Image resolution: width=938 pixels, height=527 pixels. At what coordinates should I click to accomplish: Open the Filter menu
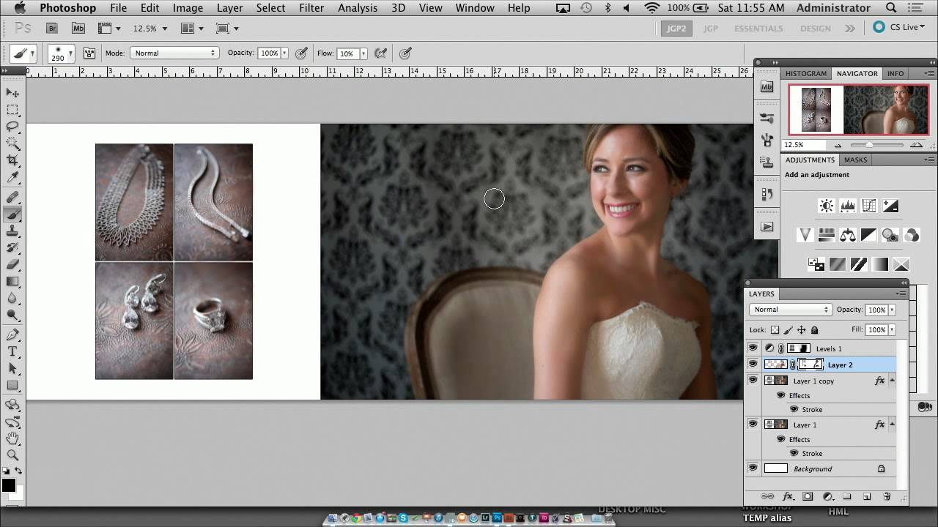pos(311,8)
